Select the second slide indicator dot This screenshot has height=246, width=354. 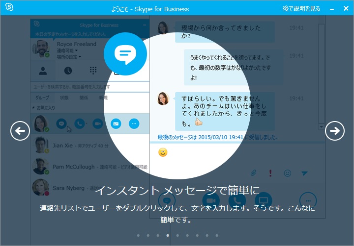pos(148,235)
